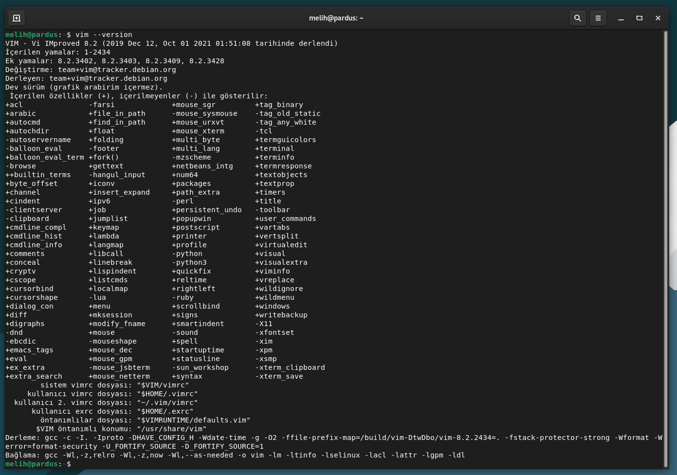Viewport: 677px width, 475px height.
Task: Click the '+lispindent' feature entry
Action: pos(112,271)
